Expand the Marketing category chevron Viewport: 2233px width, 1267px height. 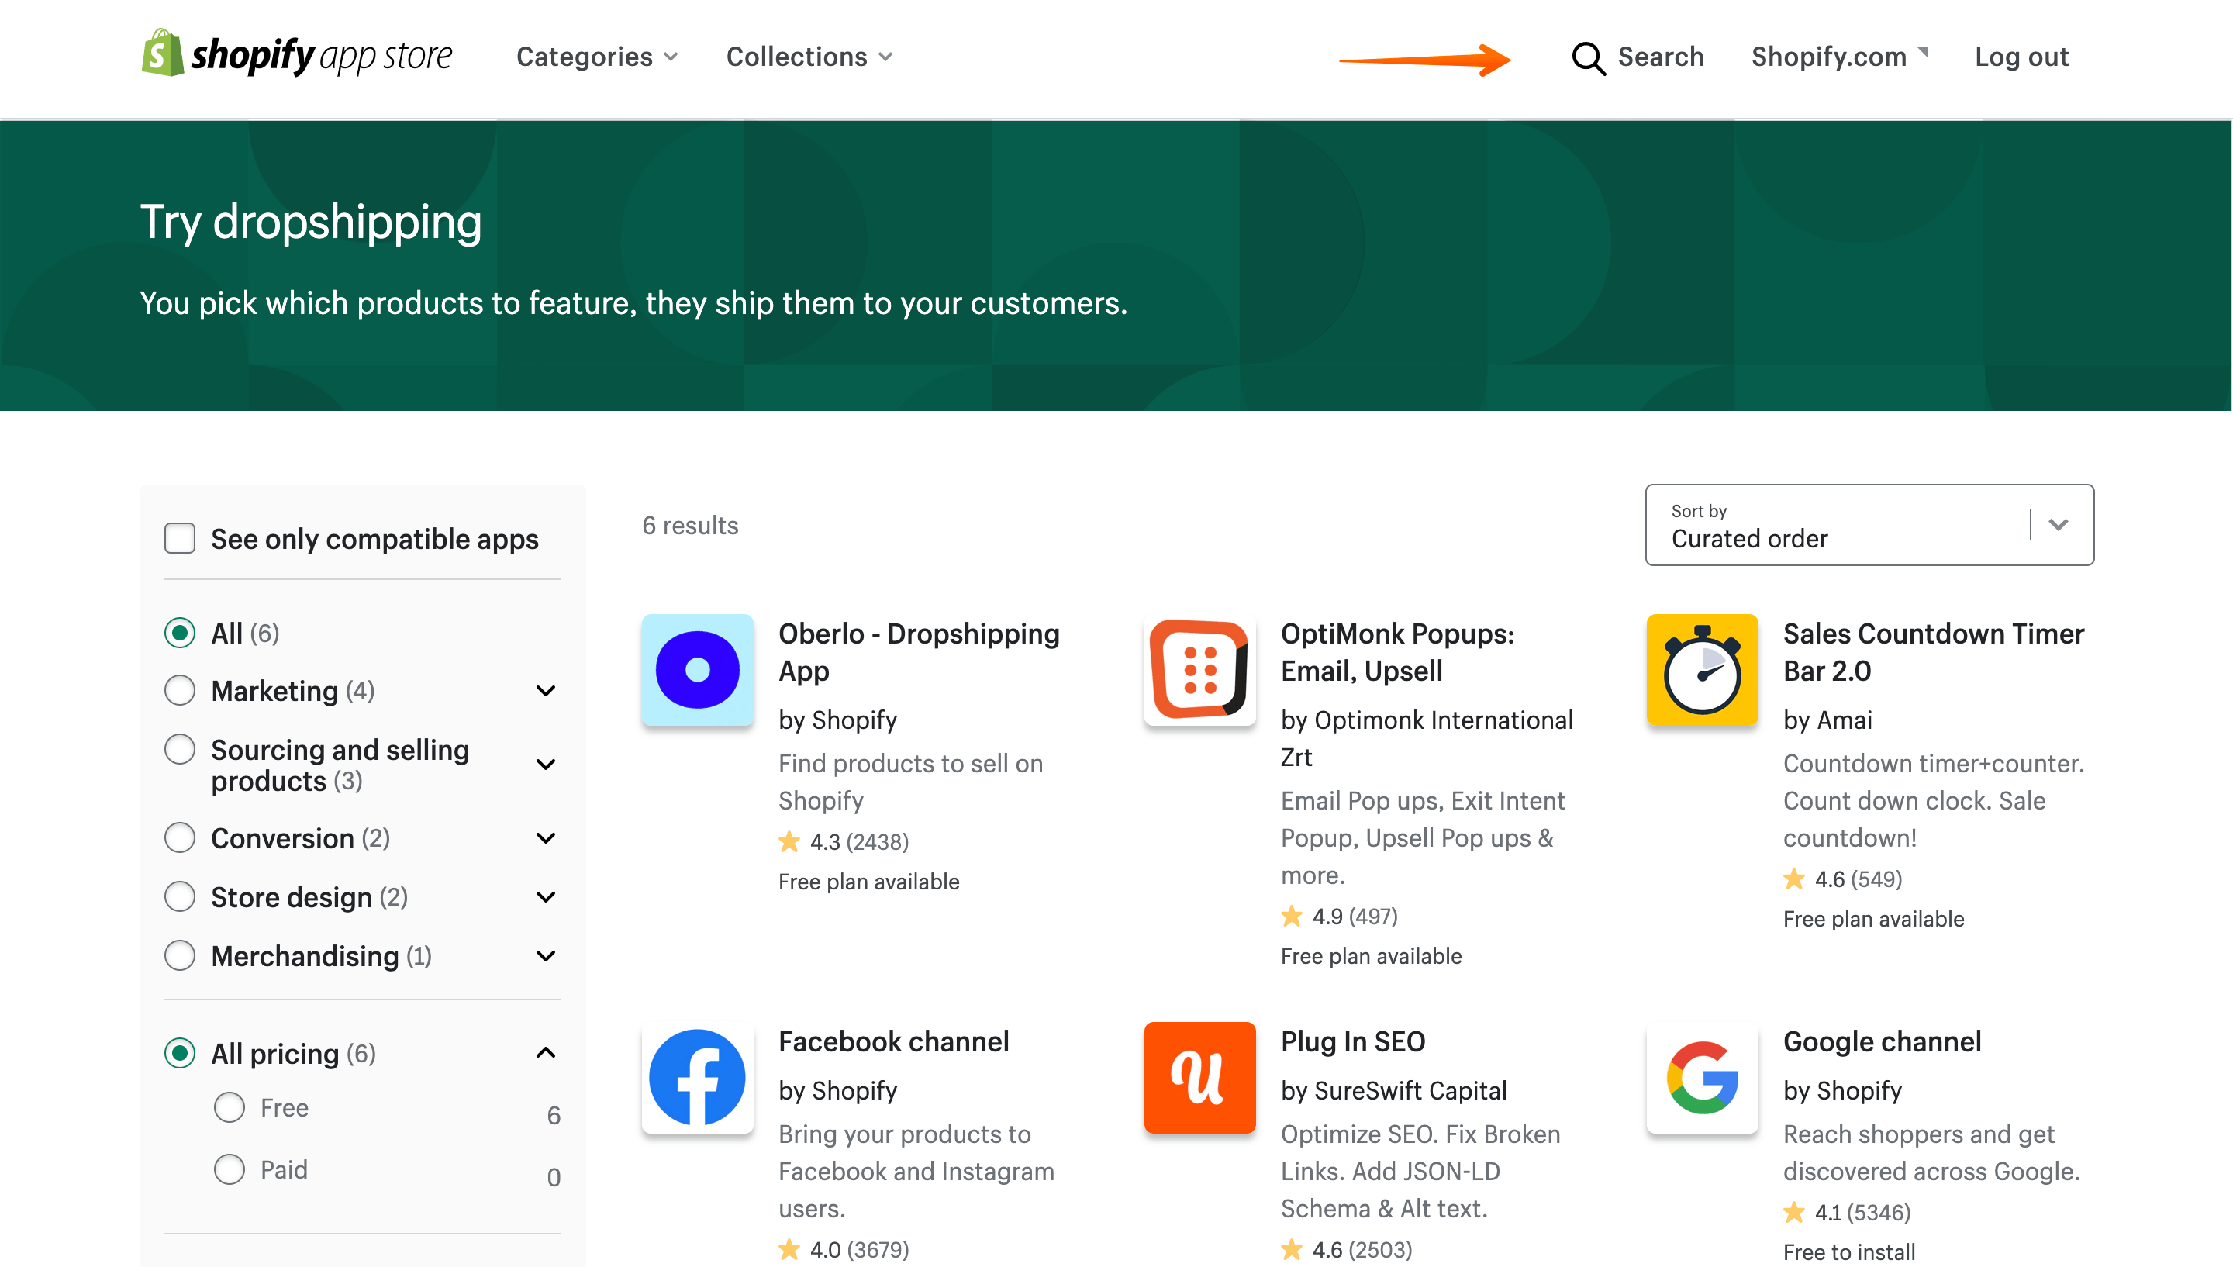(x=545, y=691)
